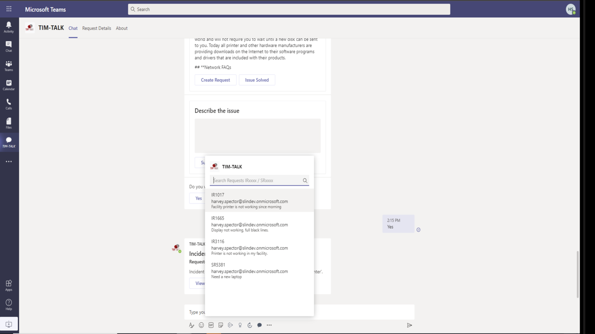Click the search magnifier in TIM-TALK popup
The height and width of the screenshot is (334, 595).
[x=305, y=180]
